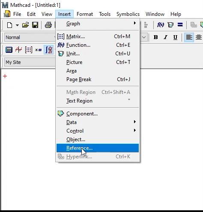Toggle the Calculus toolbar palette
The width and height of the screenshot is (203, 212).
pos(49,50)
